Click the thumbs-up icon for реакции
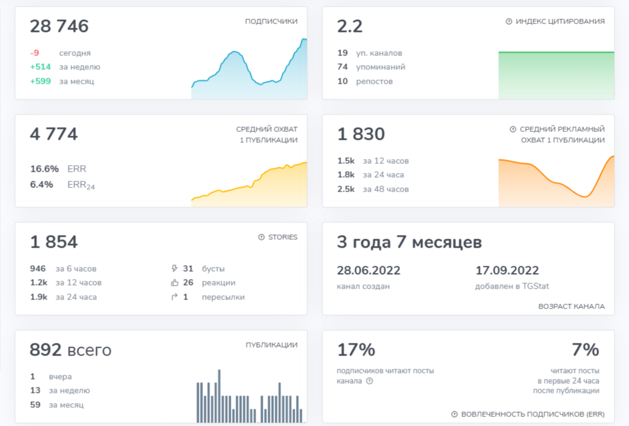The height and width of the screenshot is (426, 629). click(175, 283)
